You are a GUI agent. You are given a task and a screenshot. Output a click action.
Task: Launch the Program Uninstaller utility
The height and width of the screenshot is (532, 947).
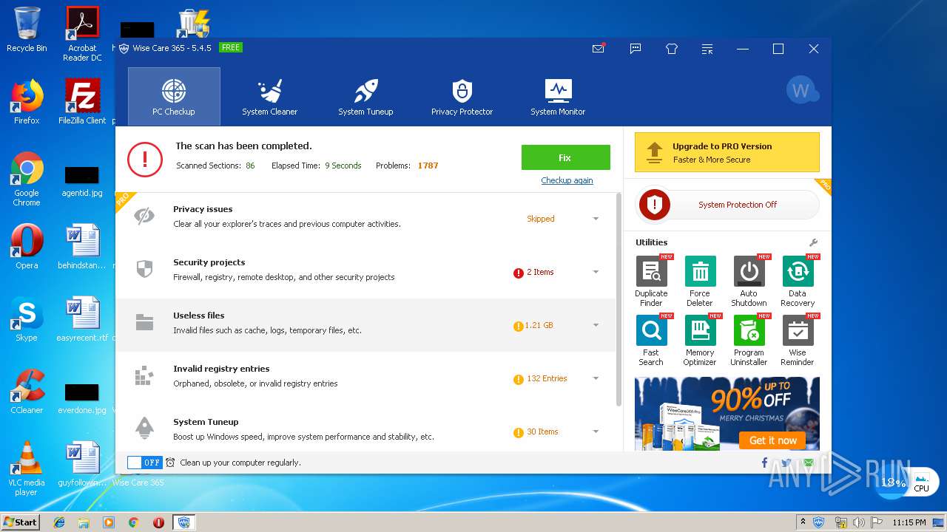(749, 330)
